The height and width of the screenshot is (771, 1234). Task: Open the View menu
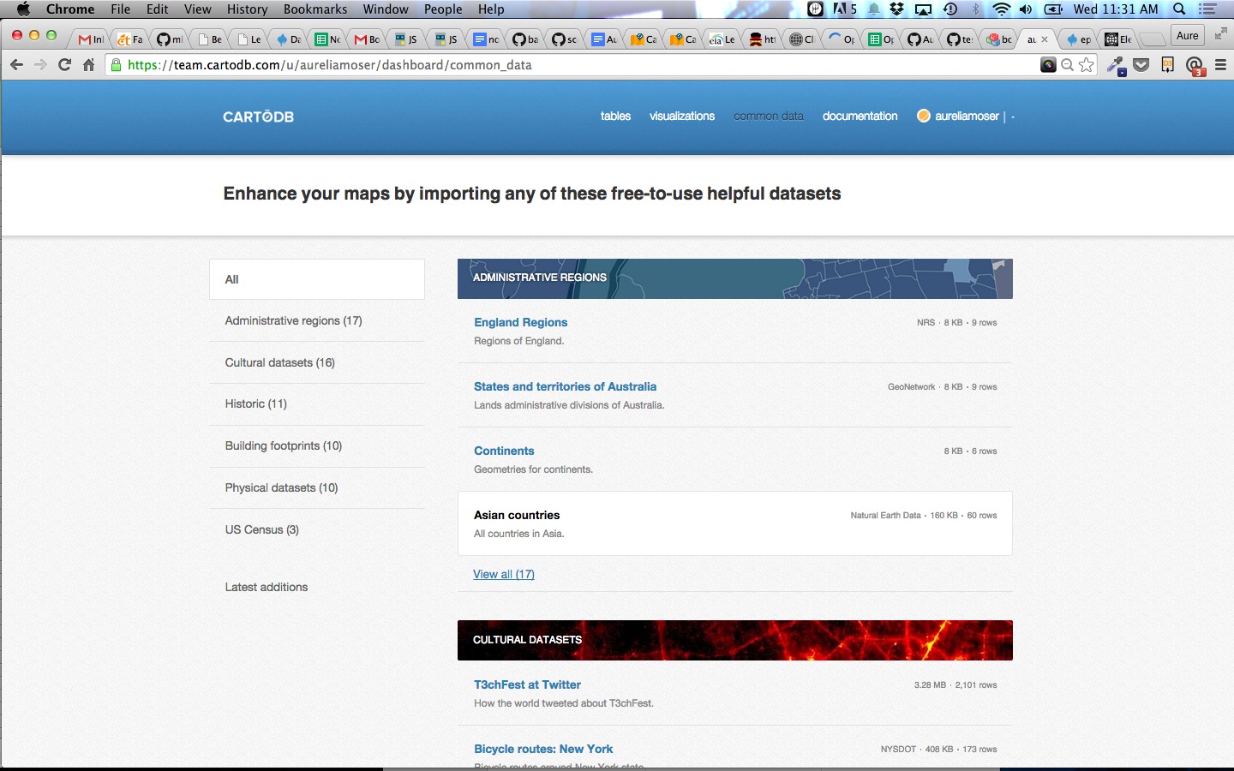click(x=197, y=9)
